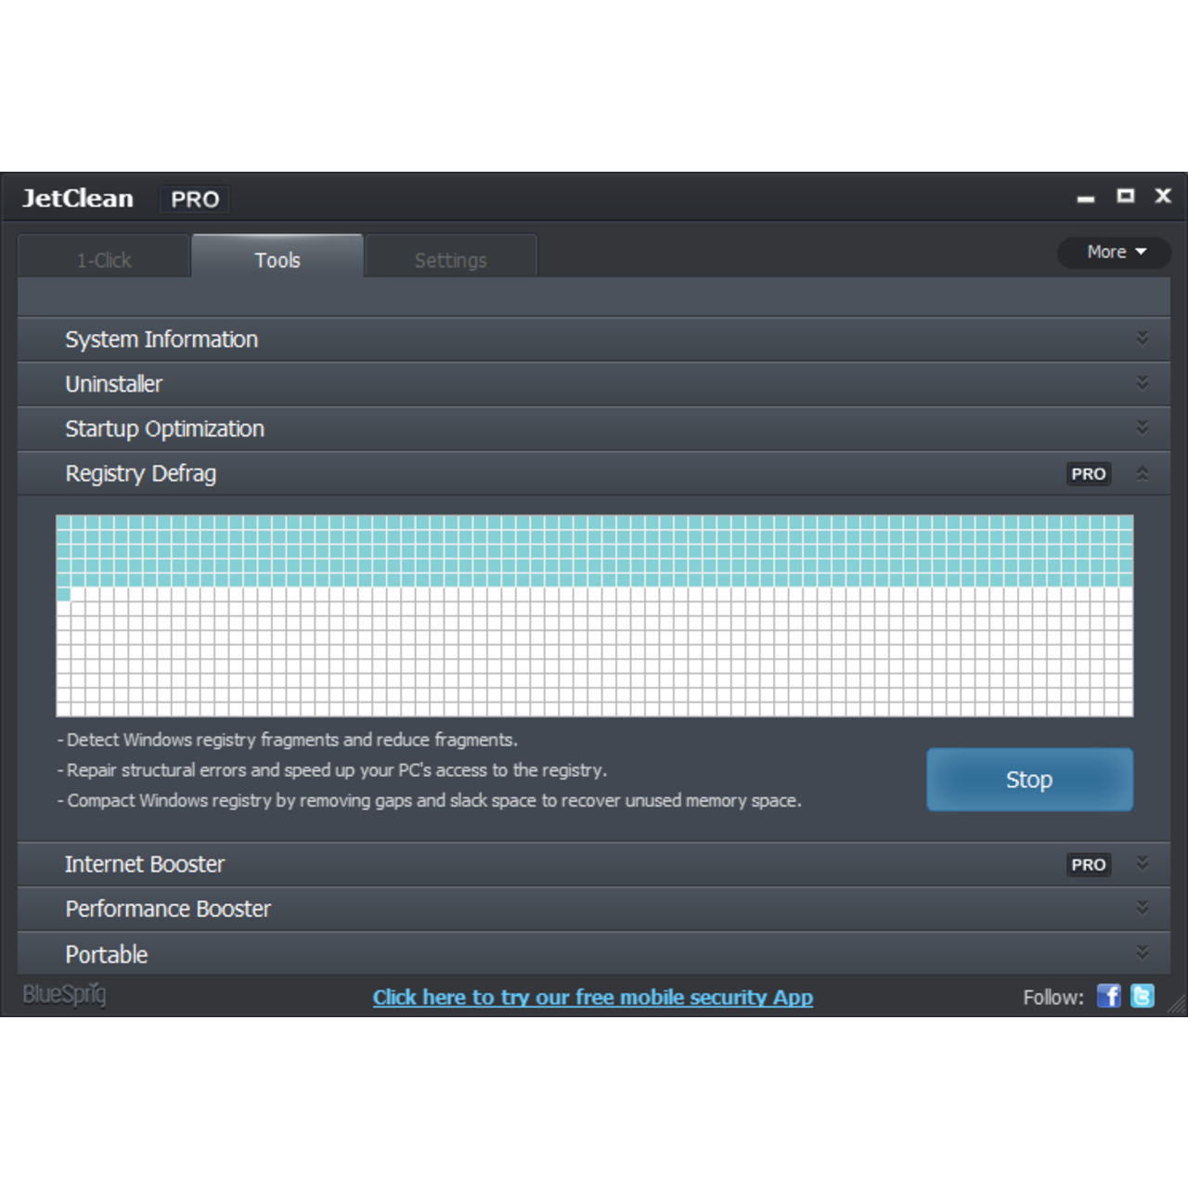Screen dimensions: 1188x1188
Task: Open the free mobile security App link
Action: pyautogui.click(x=593, y=997)
